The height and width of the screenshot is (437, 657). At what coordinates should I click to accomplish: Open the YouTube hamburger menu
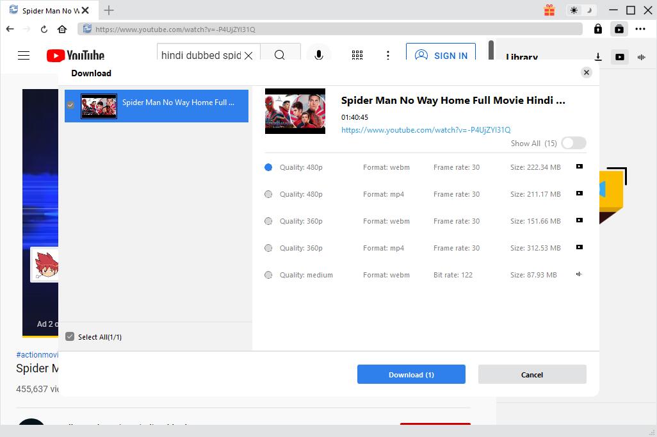(24, 56)
